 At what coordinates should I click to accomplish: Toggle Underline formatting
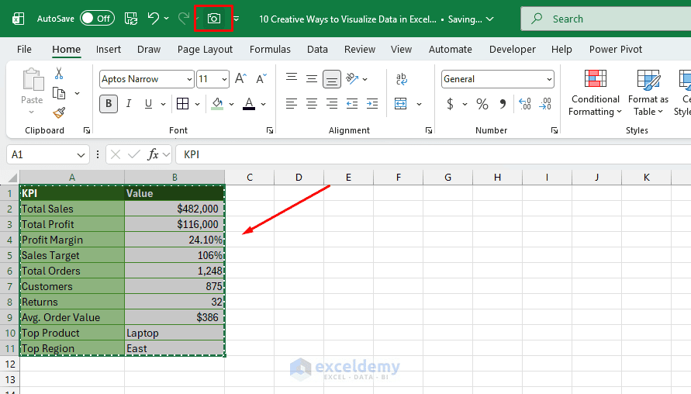pos(148,104)
